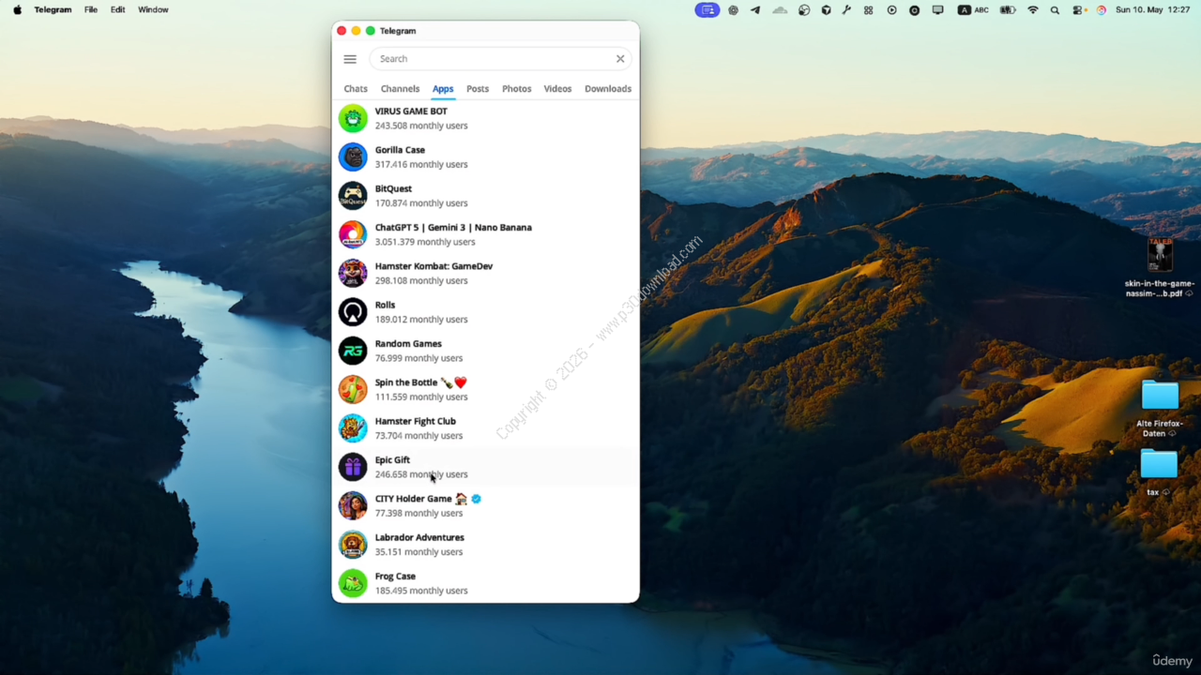This screenshot has width=1201, height=675.
Task: Select the "Hamster Fight Club" entry
Action: pyautogui.click(x=485, y=428)
